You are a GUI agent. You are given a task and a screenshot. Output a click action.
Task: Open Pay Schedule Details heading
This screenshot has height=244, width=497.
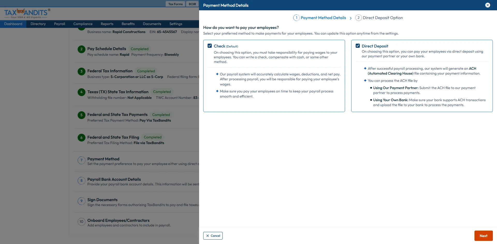[107, 49]
